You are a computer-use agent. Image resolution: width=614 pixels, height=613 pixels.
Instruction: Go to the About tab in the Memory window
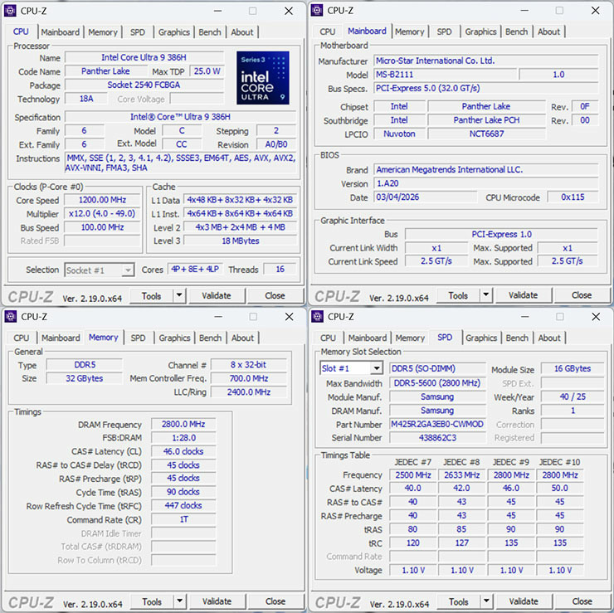(242, 338)
